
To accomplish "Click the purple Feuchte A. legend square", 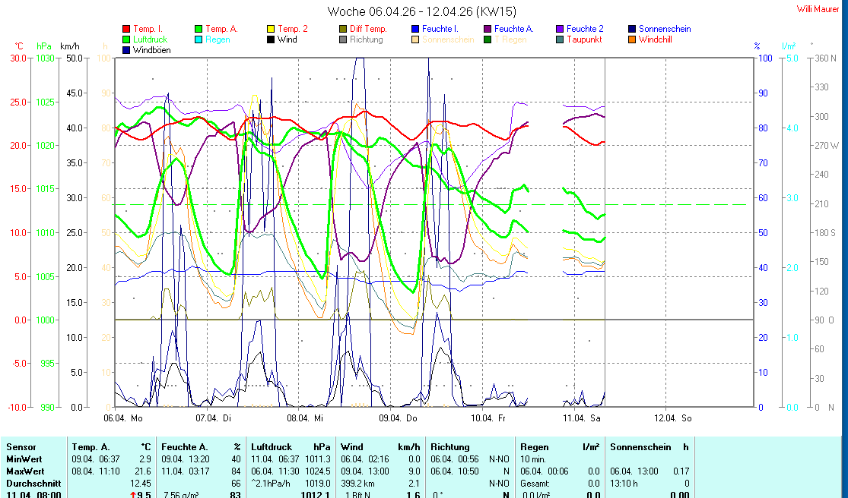I will (x=488, y=29).
